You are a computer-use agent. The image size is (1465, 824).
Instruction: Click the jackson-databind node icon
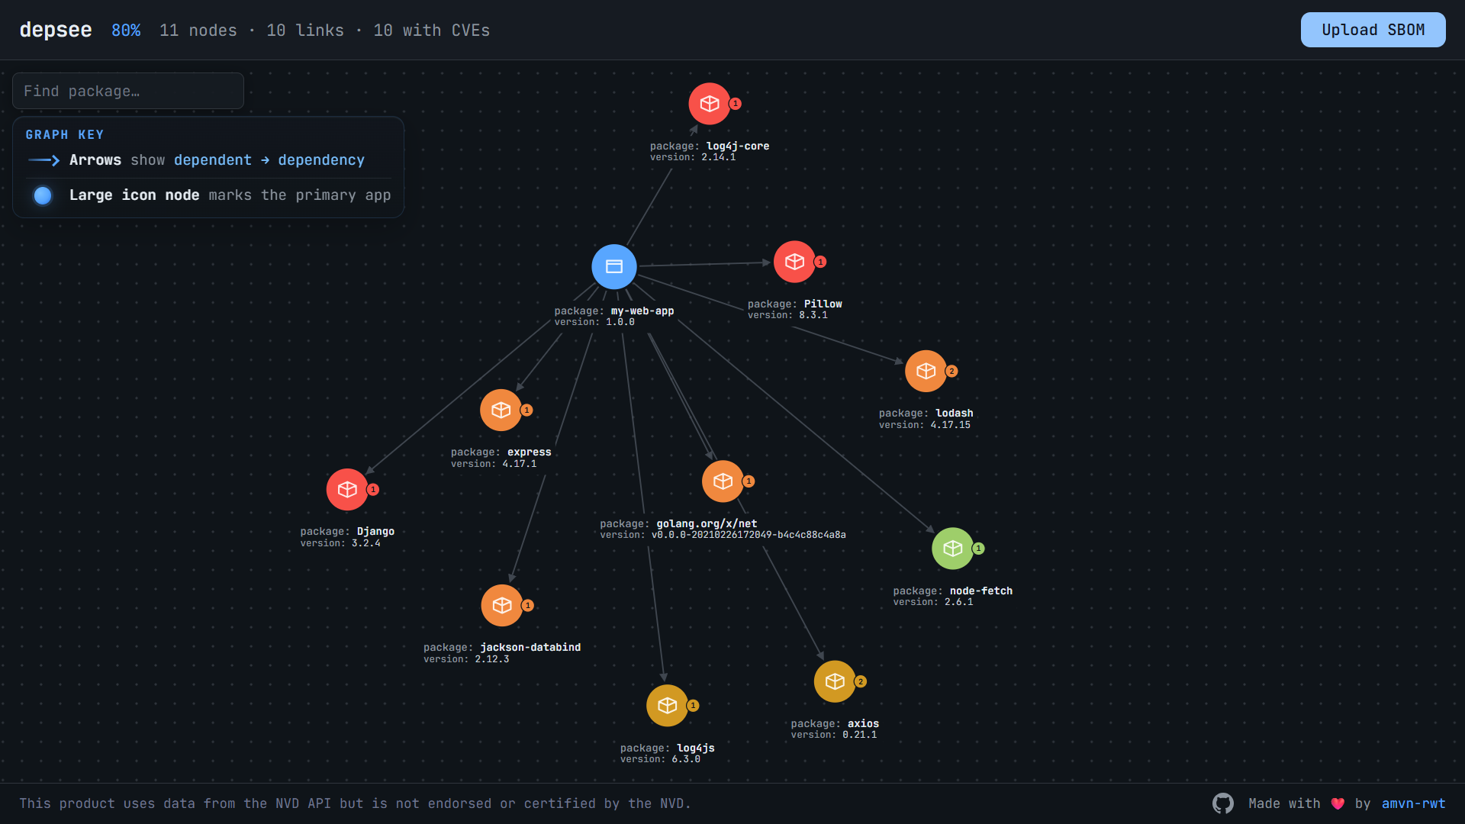(x=503, y=605)
